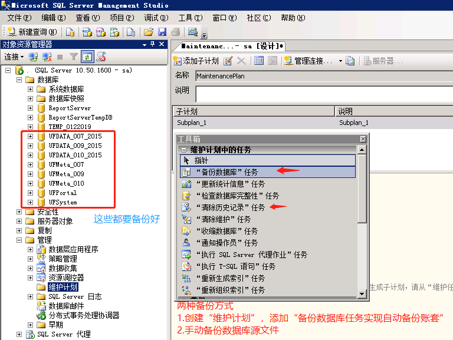The height and width of the screenshot is (340, 453).
Task: Select the Maintenance Plans tree item
Action: [x=63, y=287]
